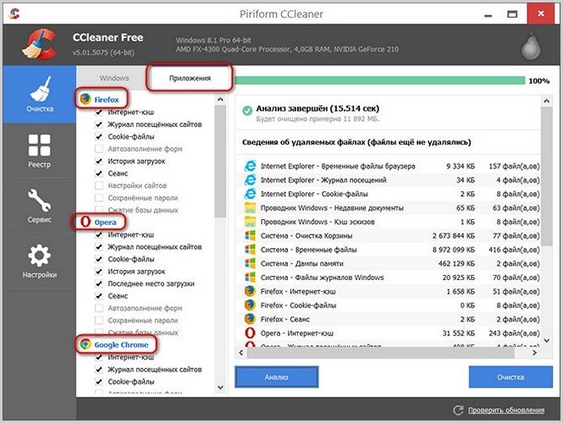Click the Opera icon in the applications list
Screen dimensions: 563x423
[86, 221]
